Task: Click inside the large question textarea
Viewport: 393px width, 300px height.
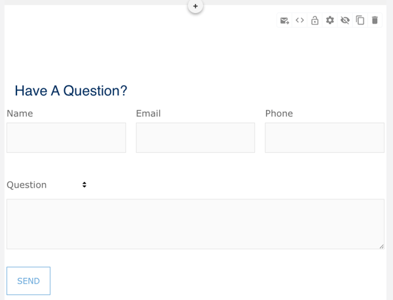Action: click(x=195, y=224)
